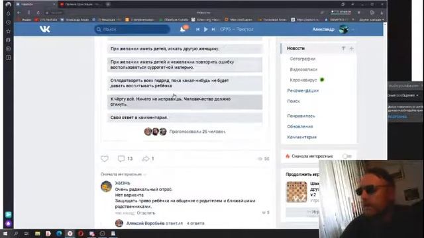Open File Explorer from the taskbar
The width and height of the screenshot is (424, 238).
tap(37, 233)
